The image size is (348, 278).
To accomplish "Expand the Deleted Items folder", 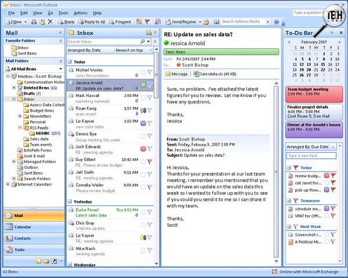I will tap(14, 88).
